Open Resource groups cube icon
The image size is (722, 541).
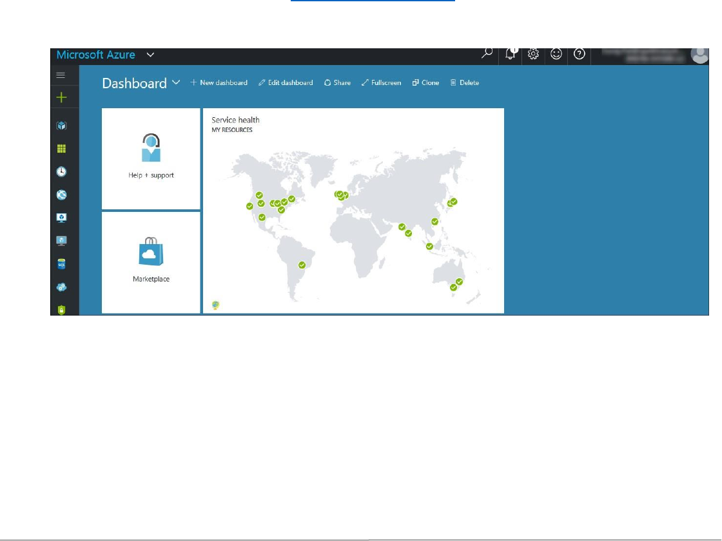(x=61, y=126)
